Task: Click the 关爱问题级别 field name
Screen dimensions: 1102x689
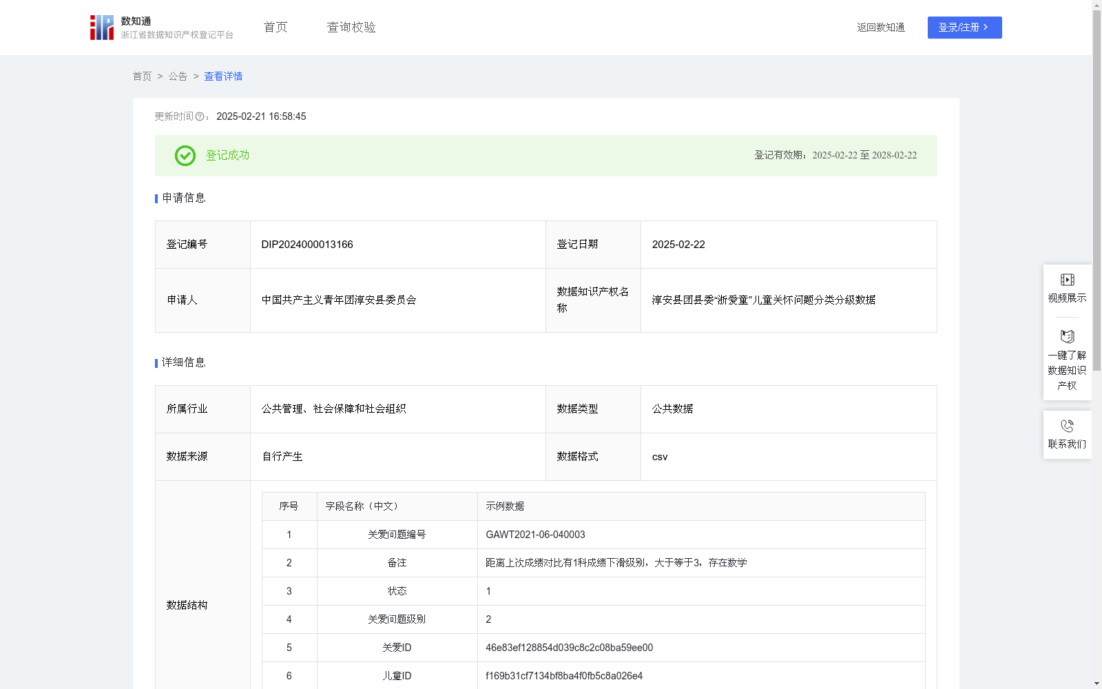Action: tap(397, 619)
